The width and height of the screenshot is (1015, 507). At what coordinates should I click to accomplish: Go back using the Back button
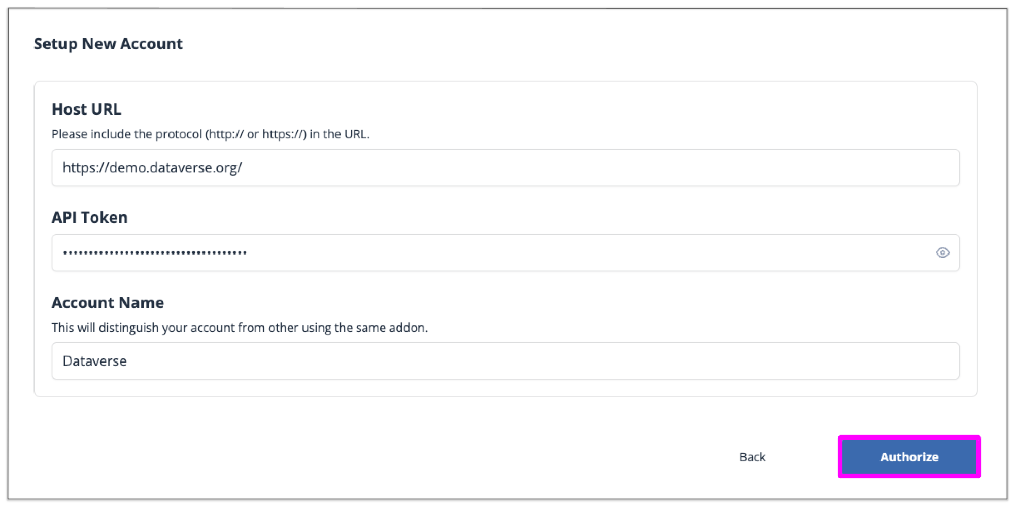752,457
